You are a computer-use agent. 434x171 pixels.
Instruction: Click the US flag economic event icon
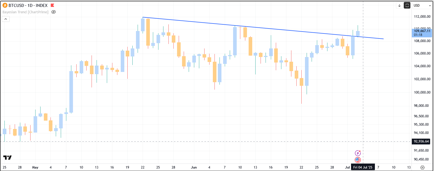click(358, 160)
